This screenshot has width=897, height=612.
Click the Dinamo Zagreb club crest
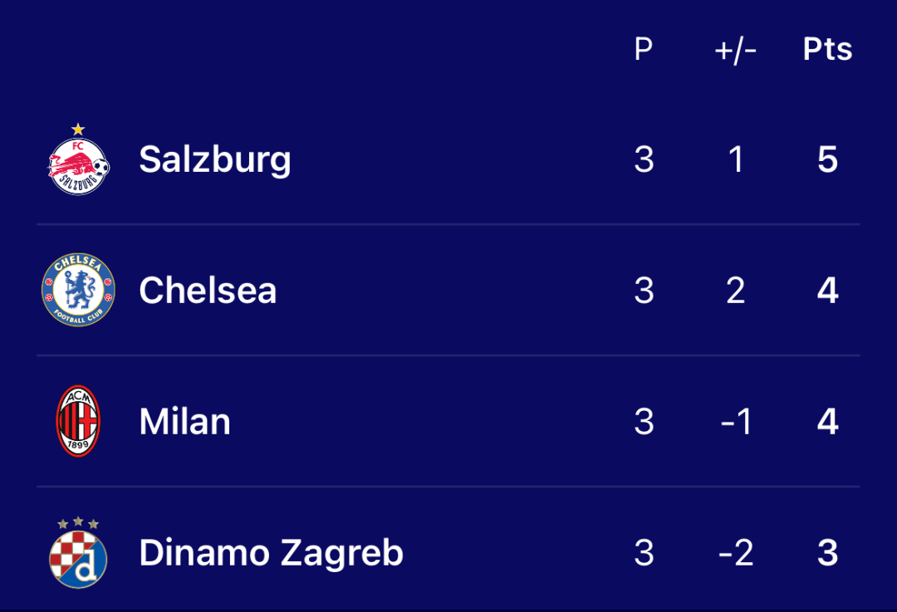coord(78,552)
